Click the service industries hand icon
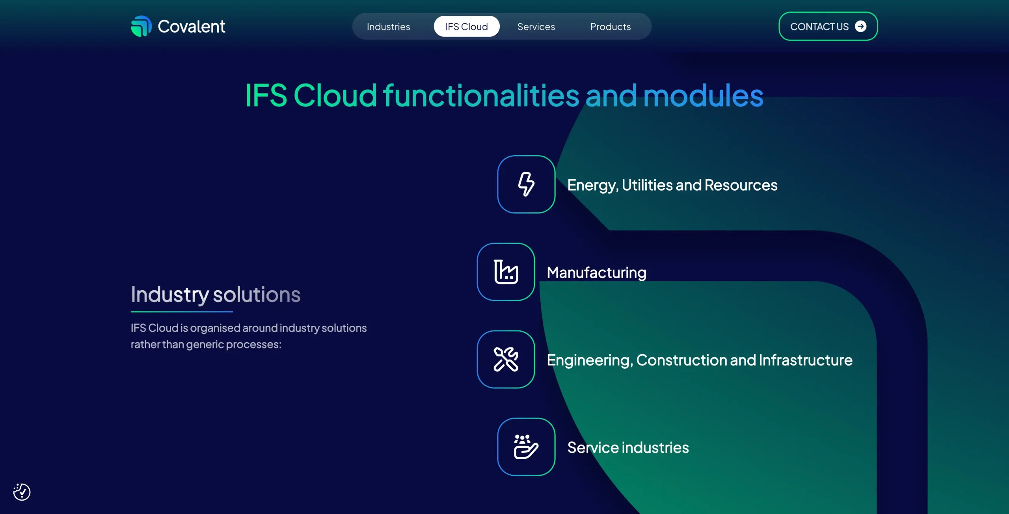This screenshot has height=514, width=1009. 526,447
